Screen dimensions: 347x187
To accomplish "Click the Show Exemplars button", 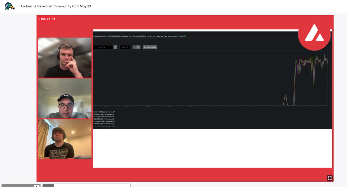I will click(150, 47).
